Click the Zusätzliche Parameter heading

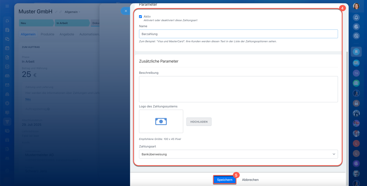pos(159,61)
